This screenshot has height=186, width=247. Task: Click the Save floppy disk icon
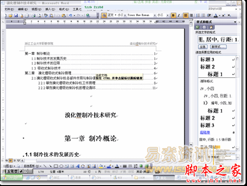[16, 16]
